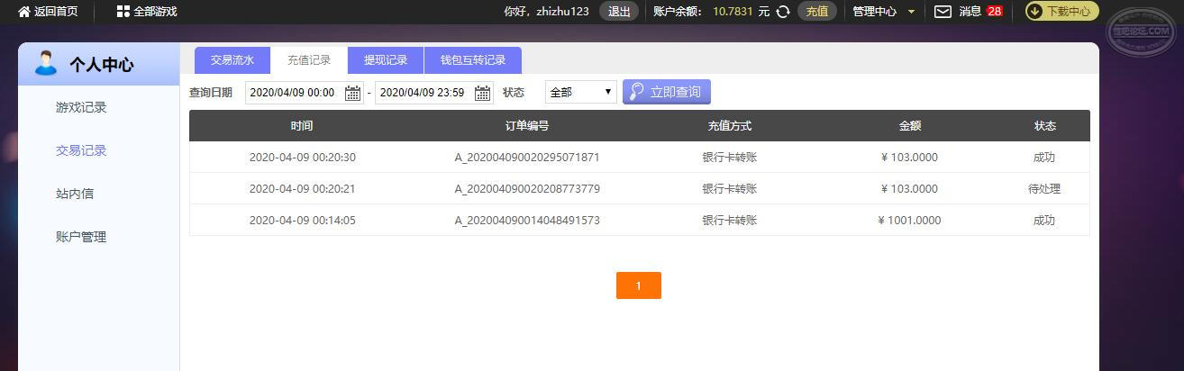Click page number 1 button
Image resolution: width=1184 pixels, height=371 pixels.
[639, 285]
